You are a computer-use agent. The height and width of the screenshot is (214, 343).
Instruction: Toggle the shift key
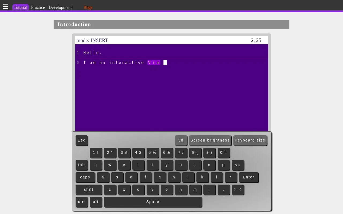click(x=89, y=190)
